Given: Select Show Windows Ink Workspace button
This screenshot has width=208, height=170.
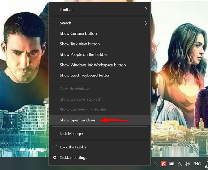Looking at the screenshot, I should coord(92,65).
